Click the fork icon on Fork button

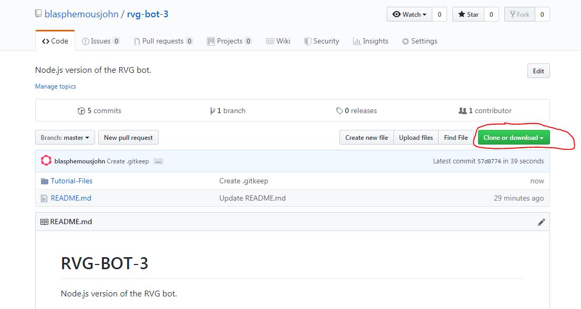click(513, 15)
